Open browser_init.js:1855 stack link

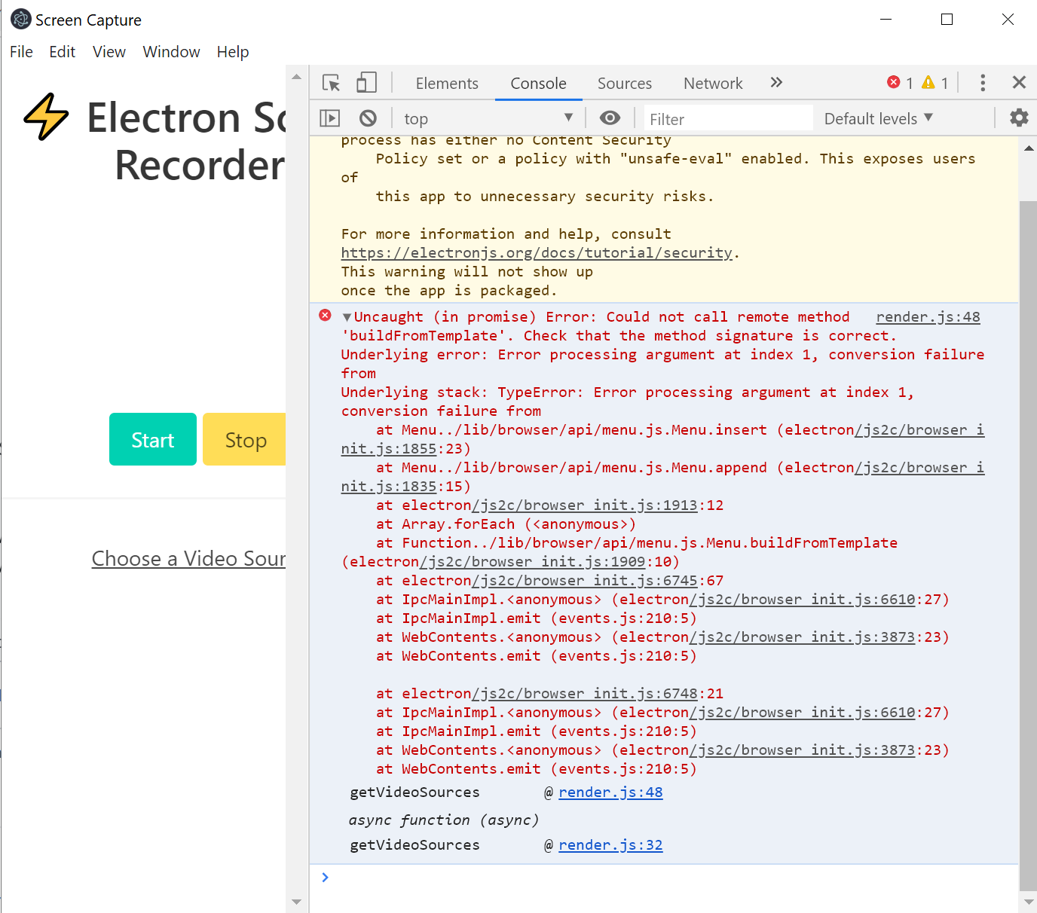(x=662, y=439)
